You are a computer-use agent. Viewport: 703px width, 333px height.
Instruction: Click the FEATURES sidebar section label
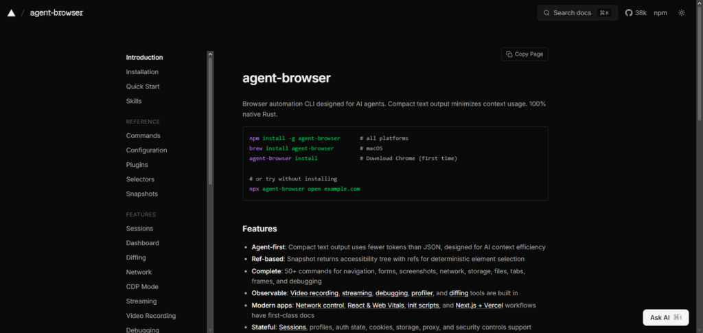coord(141,215)
